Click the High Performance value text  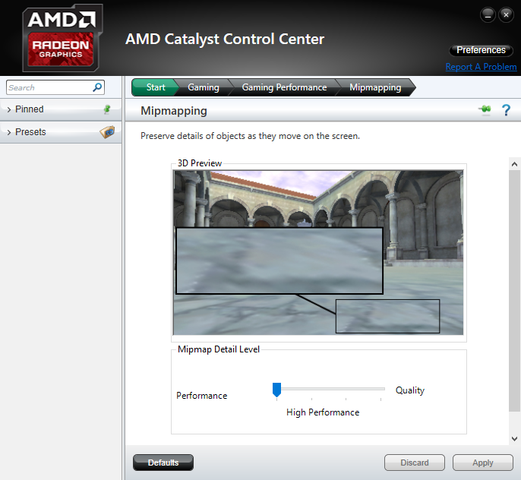pyautogui.click(x=323, y=412)
